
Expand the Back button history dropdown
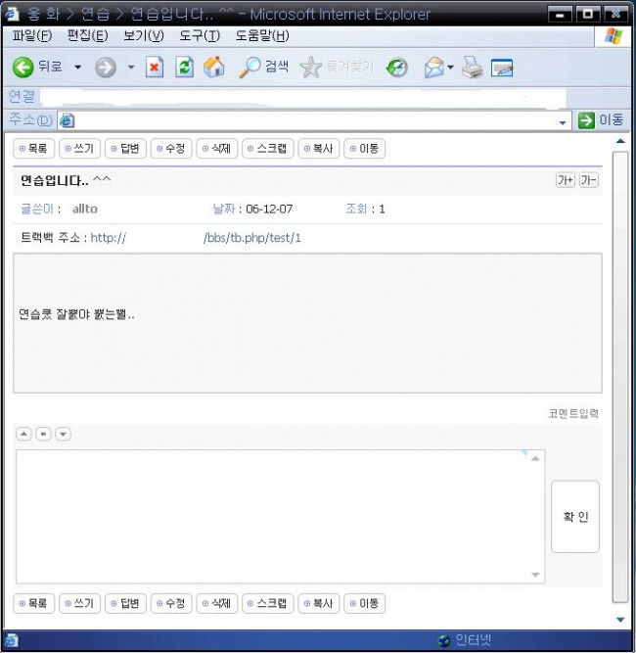pos(78,67)
